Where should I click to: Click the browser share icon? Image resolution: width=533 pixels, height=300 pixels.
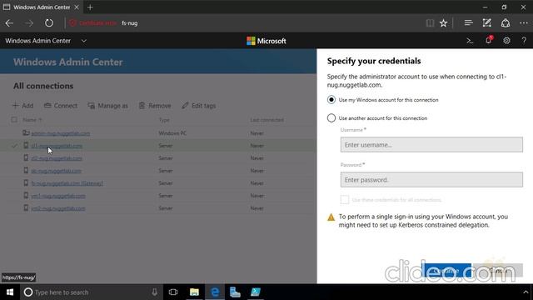coord(506,22)
